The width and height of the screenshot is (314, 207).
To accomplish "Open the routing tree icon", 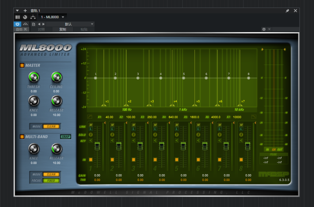I will [33, 17].
